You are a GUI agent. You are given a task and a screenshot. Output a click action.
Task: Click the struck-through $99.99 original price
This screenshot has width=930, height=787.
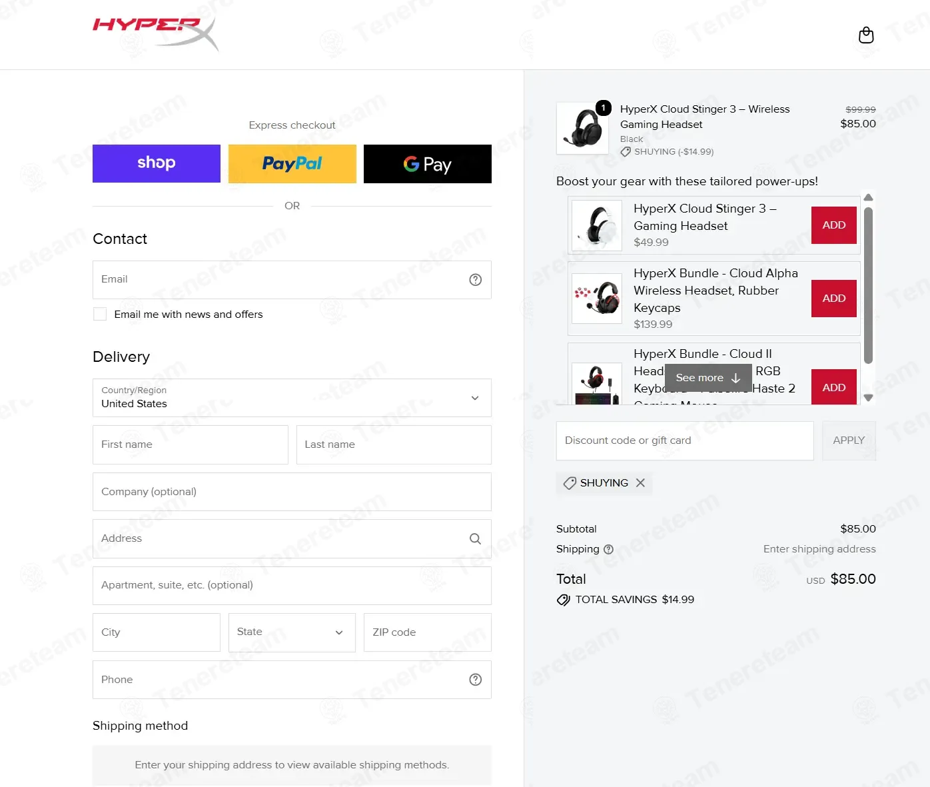[861, 109]
